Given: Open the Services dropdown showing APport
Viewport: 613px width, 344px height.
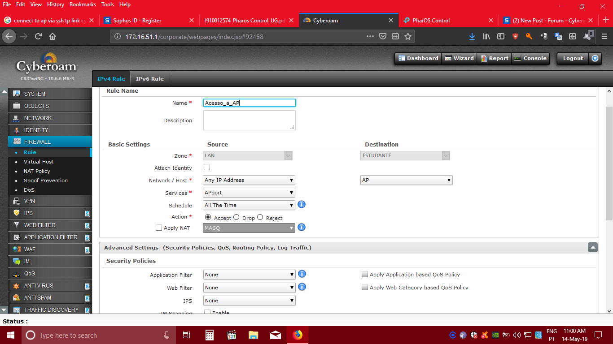Looking at the screenshot, I should 249,193.
